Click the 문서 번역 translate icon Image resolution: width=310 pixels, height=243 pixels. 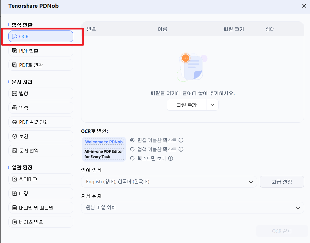[15, 151]
